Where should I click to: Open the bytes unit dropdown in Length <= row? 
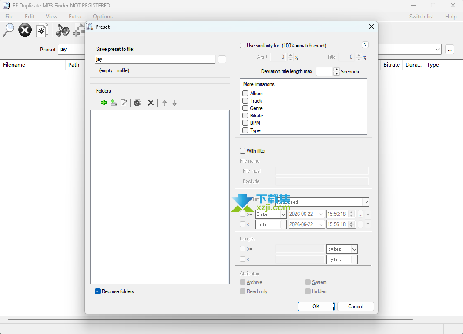click(354, 259)
